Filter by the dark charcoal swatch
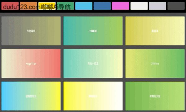The image size is (186, 112). [176, 6]
